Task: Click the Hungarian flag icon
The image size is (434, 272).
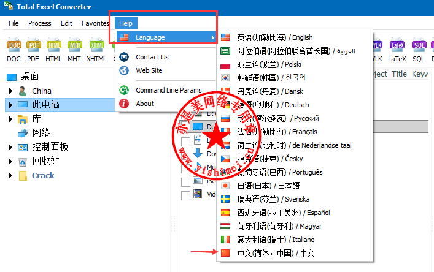Action: pos(225,226)
